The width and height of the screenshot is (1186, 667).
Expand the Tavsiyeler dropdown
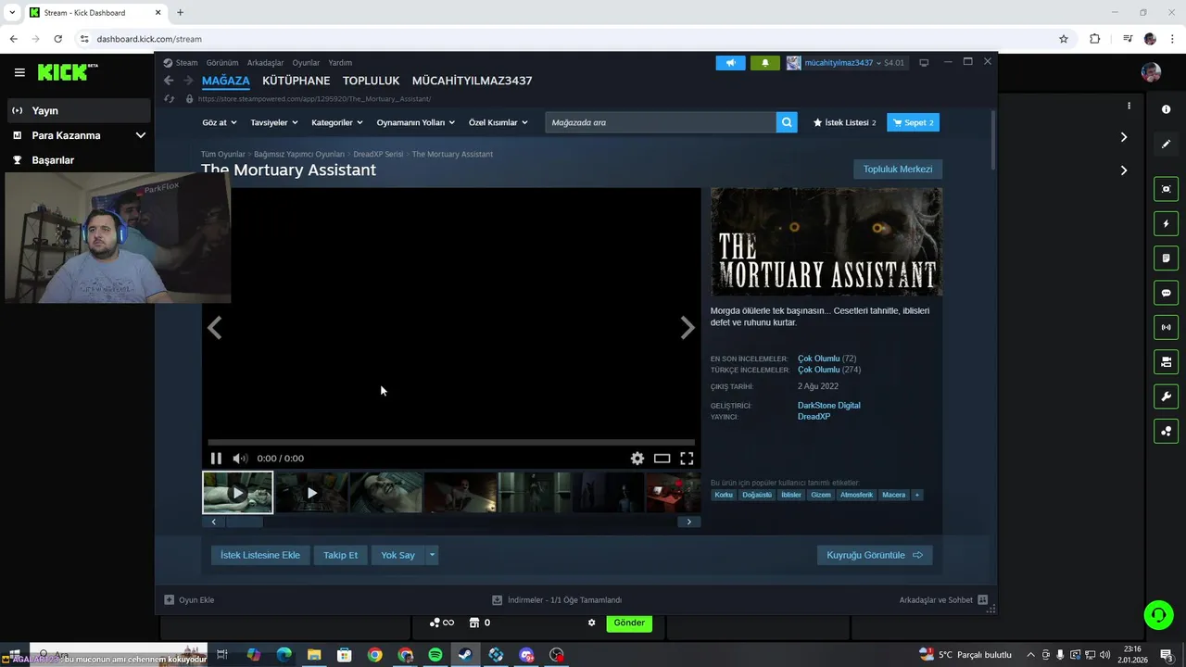273,122
